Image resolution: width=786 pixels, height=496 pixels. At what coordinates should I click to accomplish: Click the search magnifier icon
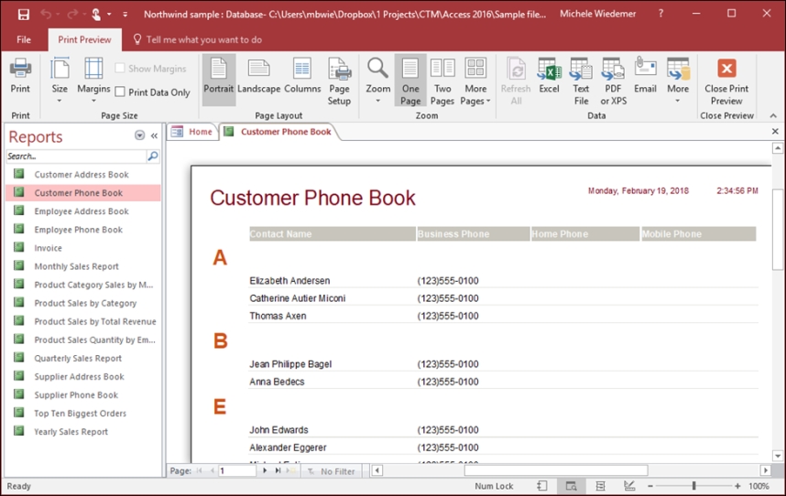153,156
